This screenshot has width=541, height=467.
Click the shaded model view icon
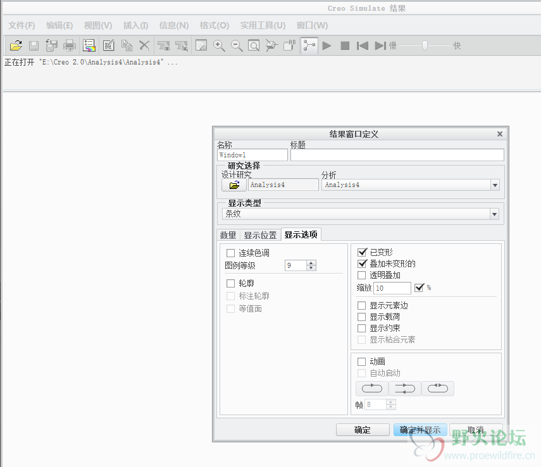click(201, 45)
